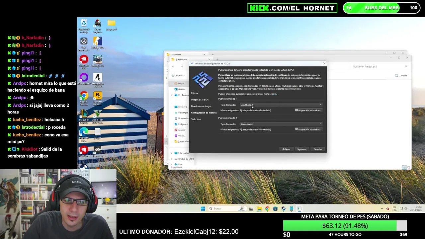Open Steam from the taskbar
Image resolution: width=425 pixels, height=239 pixels.
tap(283, 209)
